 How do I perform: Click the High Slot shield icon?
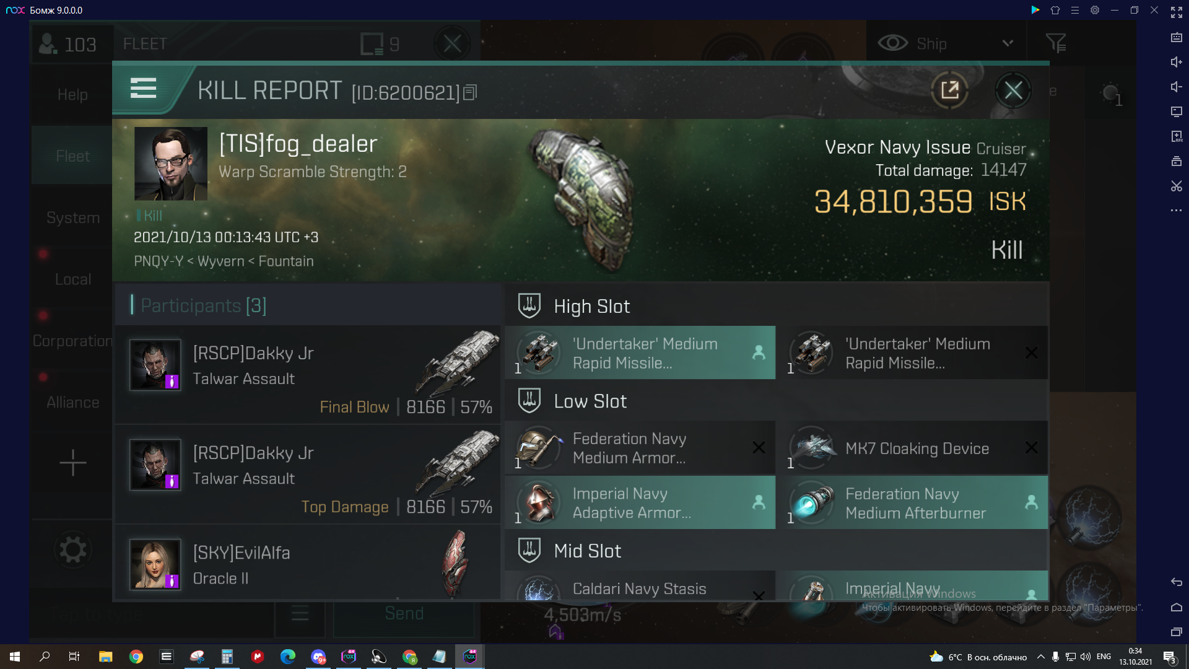pos(529,305)
